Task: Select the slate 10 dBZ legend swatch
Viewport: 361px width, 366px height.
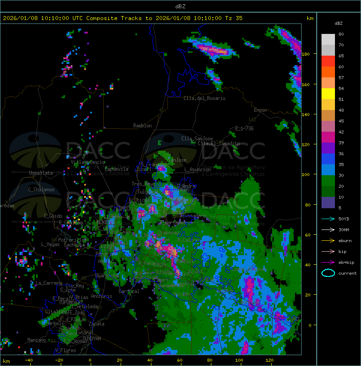Action: tap(328, 203)
